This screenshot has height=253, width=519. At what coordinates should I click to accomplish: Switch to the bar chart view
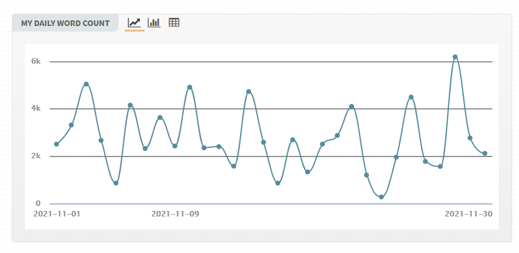tap(154, 23)
